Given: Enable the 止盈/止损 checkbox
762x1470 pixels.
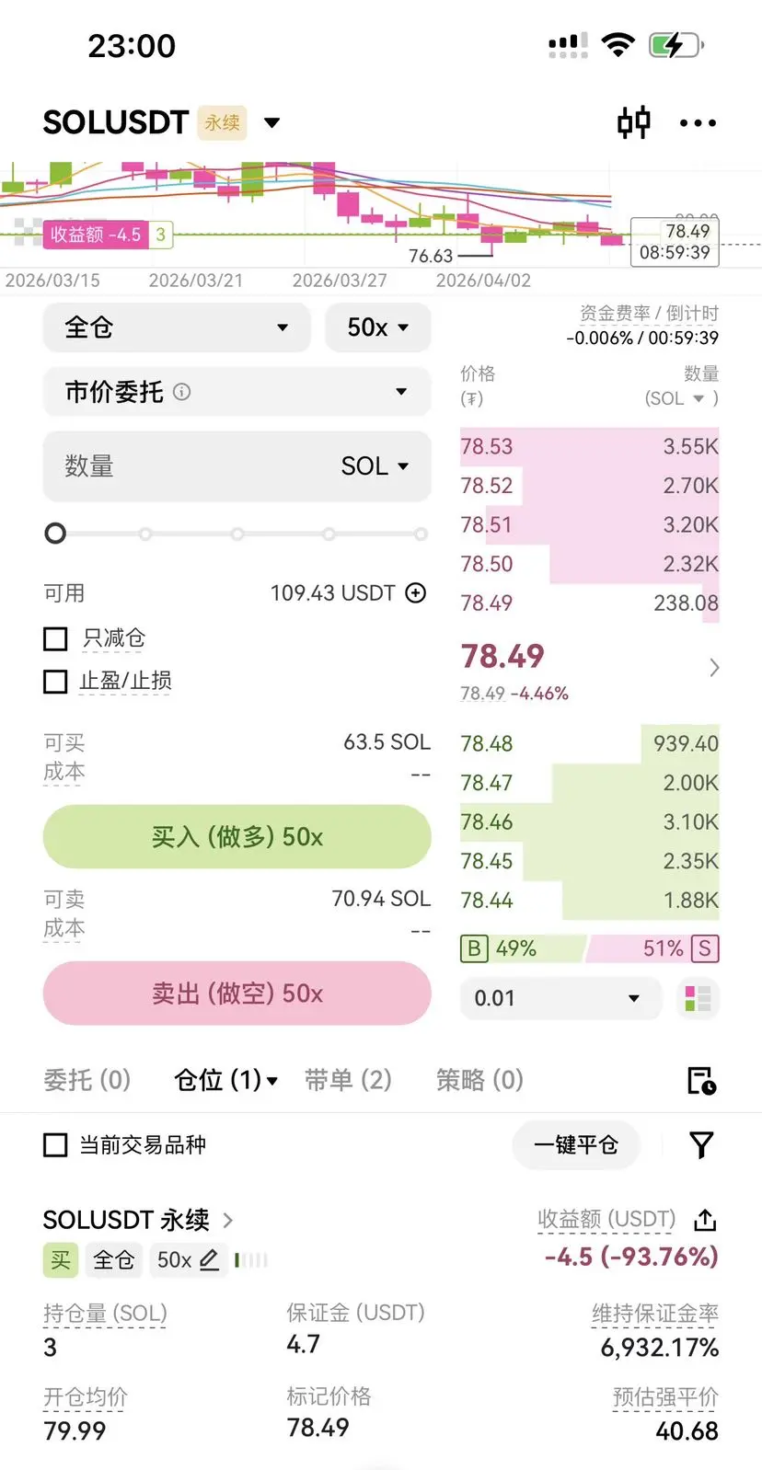Looking at the screenshot, I should [x=56, y=681].
